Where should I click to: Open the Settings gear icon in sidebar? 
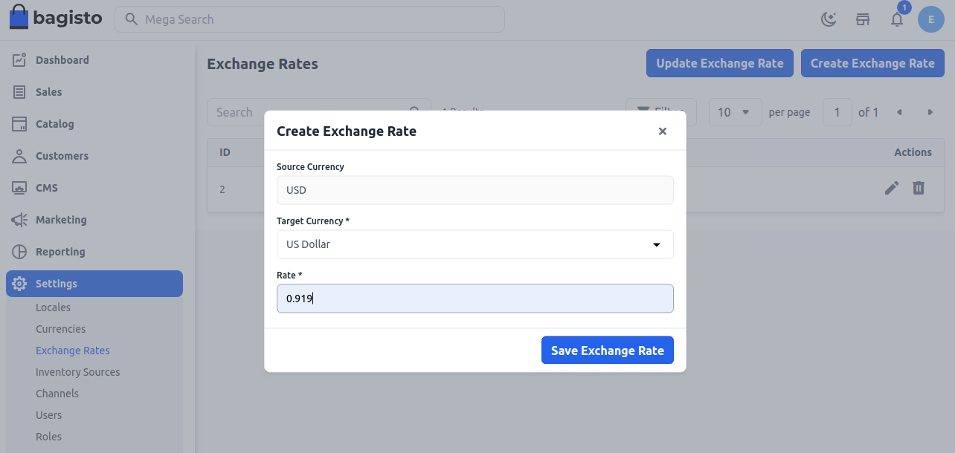point(21,283)
